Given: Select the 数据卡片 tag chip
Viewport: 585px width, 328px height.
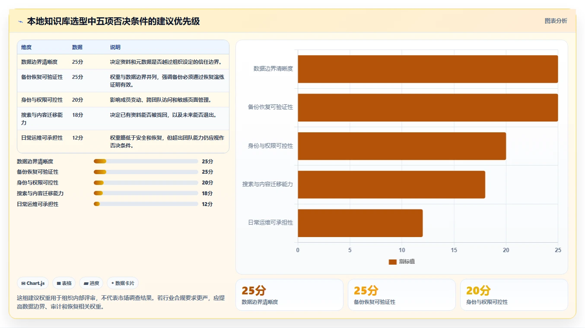Looking at the screenshot, I should pyautogui.click(x=123, y=283).
